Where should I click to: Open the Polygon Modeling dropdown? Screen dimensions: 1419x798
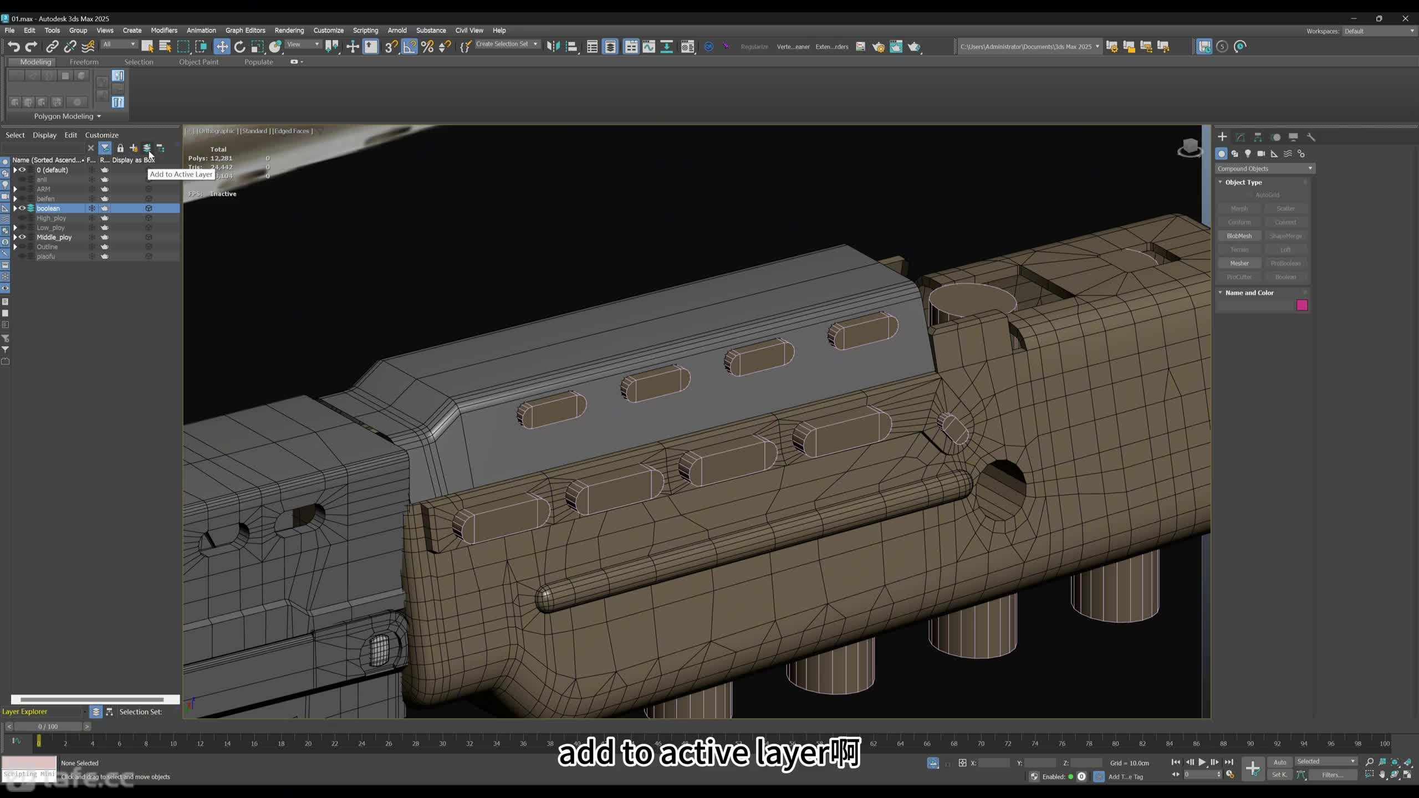click(67, 116)
